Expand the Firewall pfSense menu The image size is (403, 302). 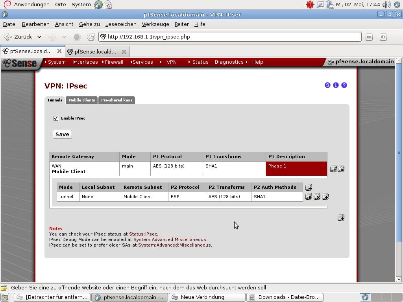pos(113,62)
